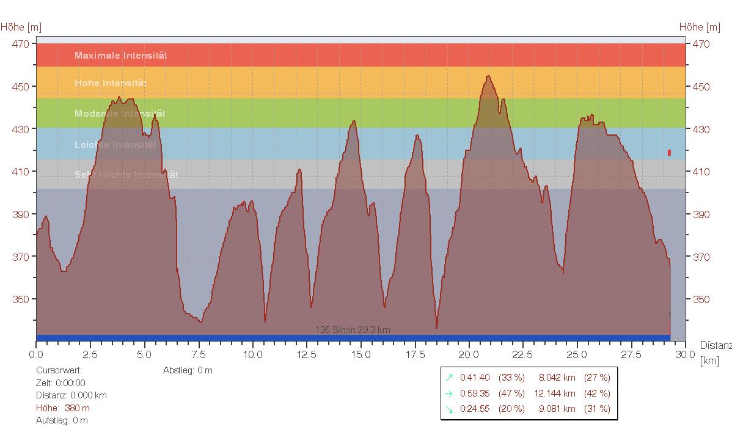
Task: Click the 410 label on left height axis
Action: pos(21,172)
